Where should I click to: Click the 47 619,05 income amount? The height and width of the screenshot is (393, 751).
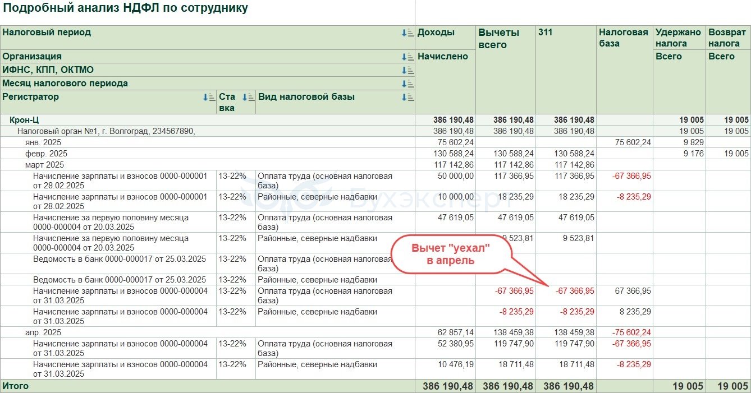455,218
